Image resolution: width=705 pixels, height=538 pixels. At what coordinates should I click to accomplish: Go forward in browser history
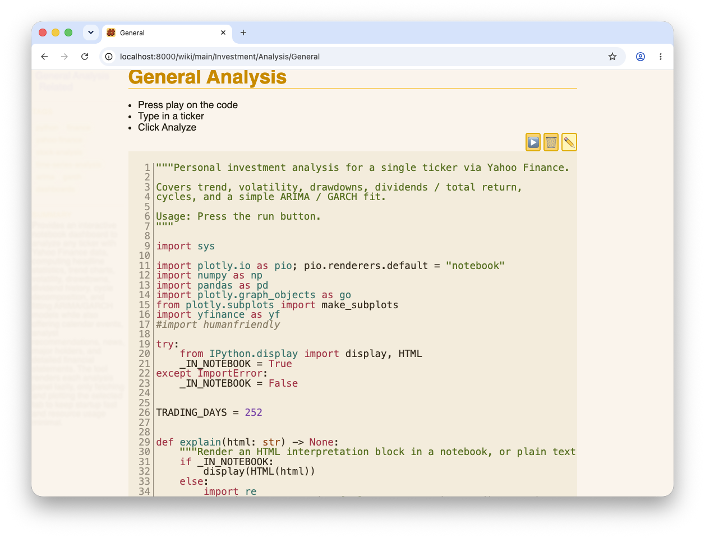pyautogui.click(x=64, y=57)
